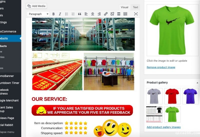Open the Paragraph format dropdown
This screenshot has width=200, height=137.
38,14
